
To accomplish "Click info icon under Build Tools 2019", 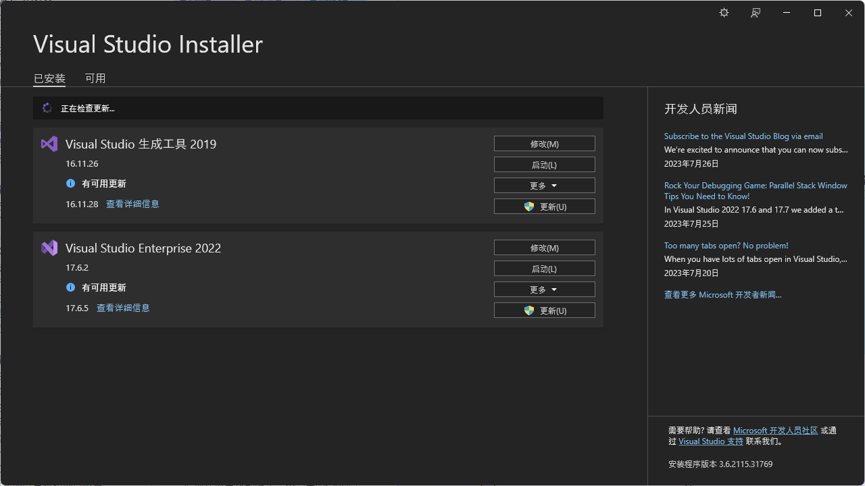I will 70,184.
